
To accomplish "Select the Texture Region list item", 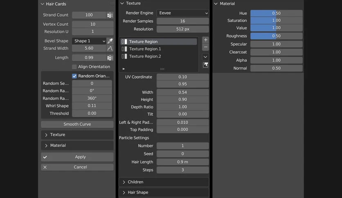I will (x=159, y=42).
